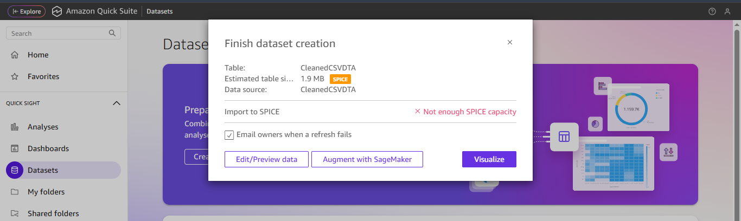Click the sidebar Search field
Screen dimensions: 741x221
(x=63, y=33)
